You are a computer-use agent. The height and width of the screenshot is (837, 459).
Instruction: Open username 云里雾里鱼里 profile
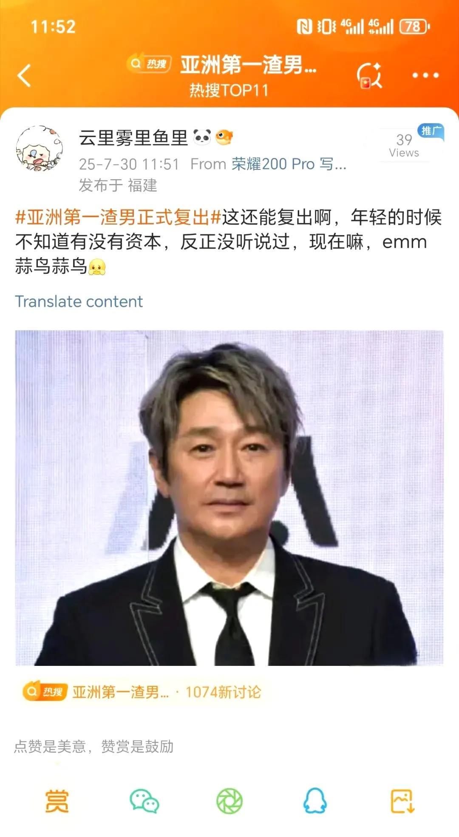(133, 138)
